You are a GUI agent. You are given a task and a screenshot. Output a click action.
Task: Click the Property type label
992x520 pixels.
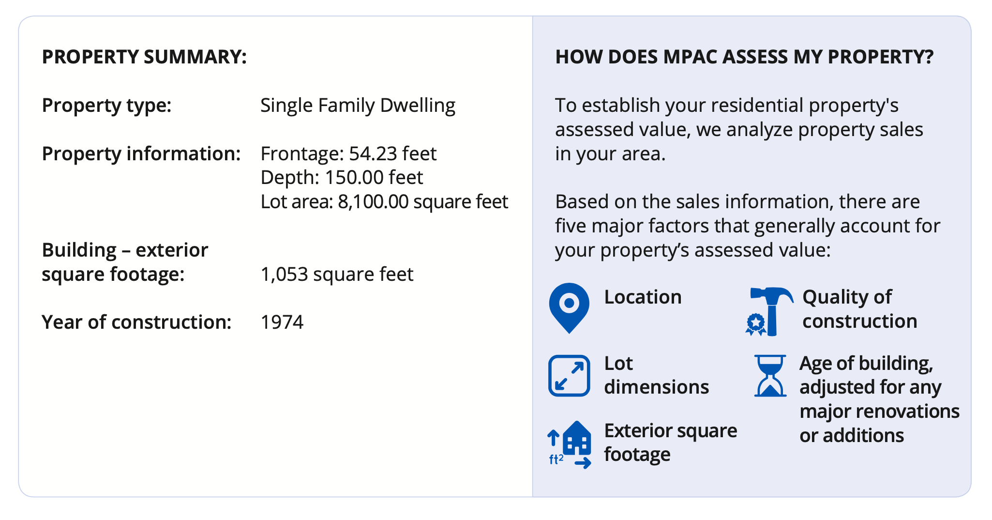107,105
